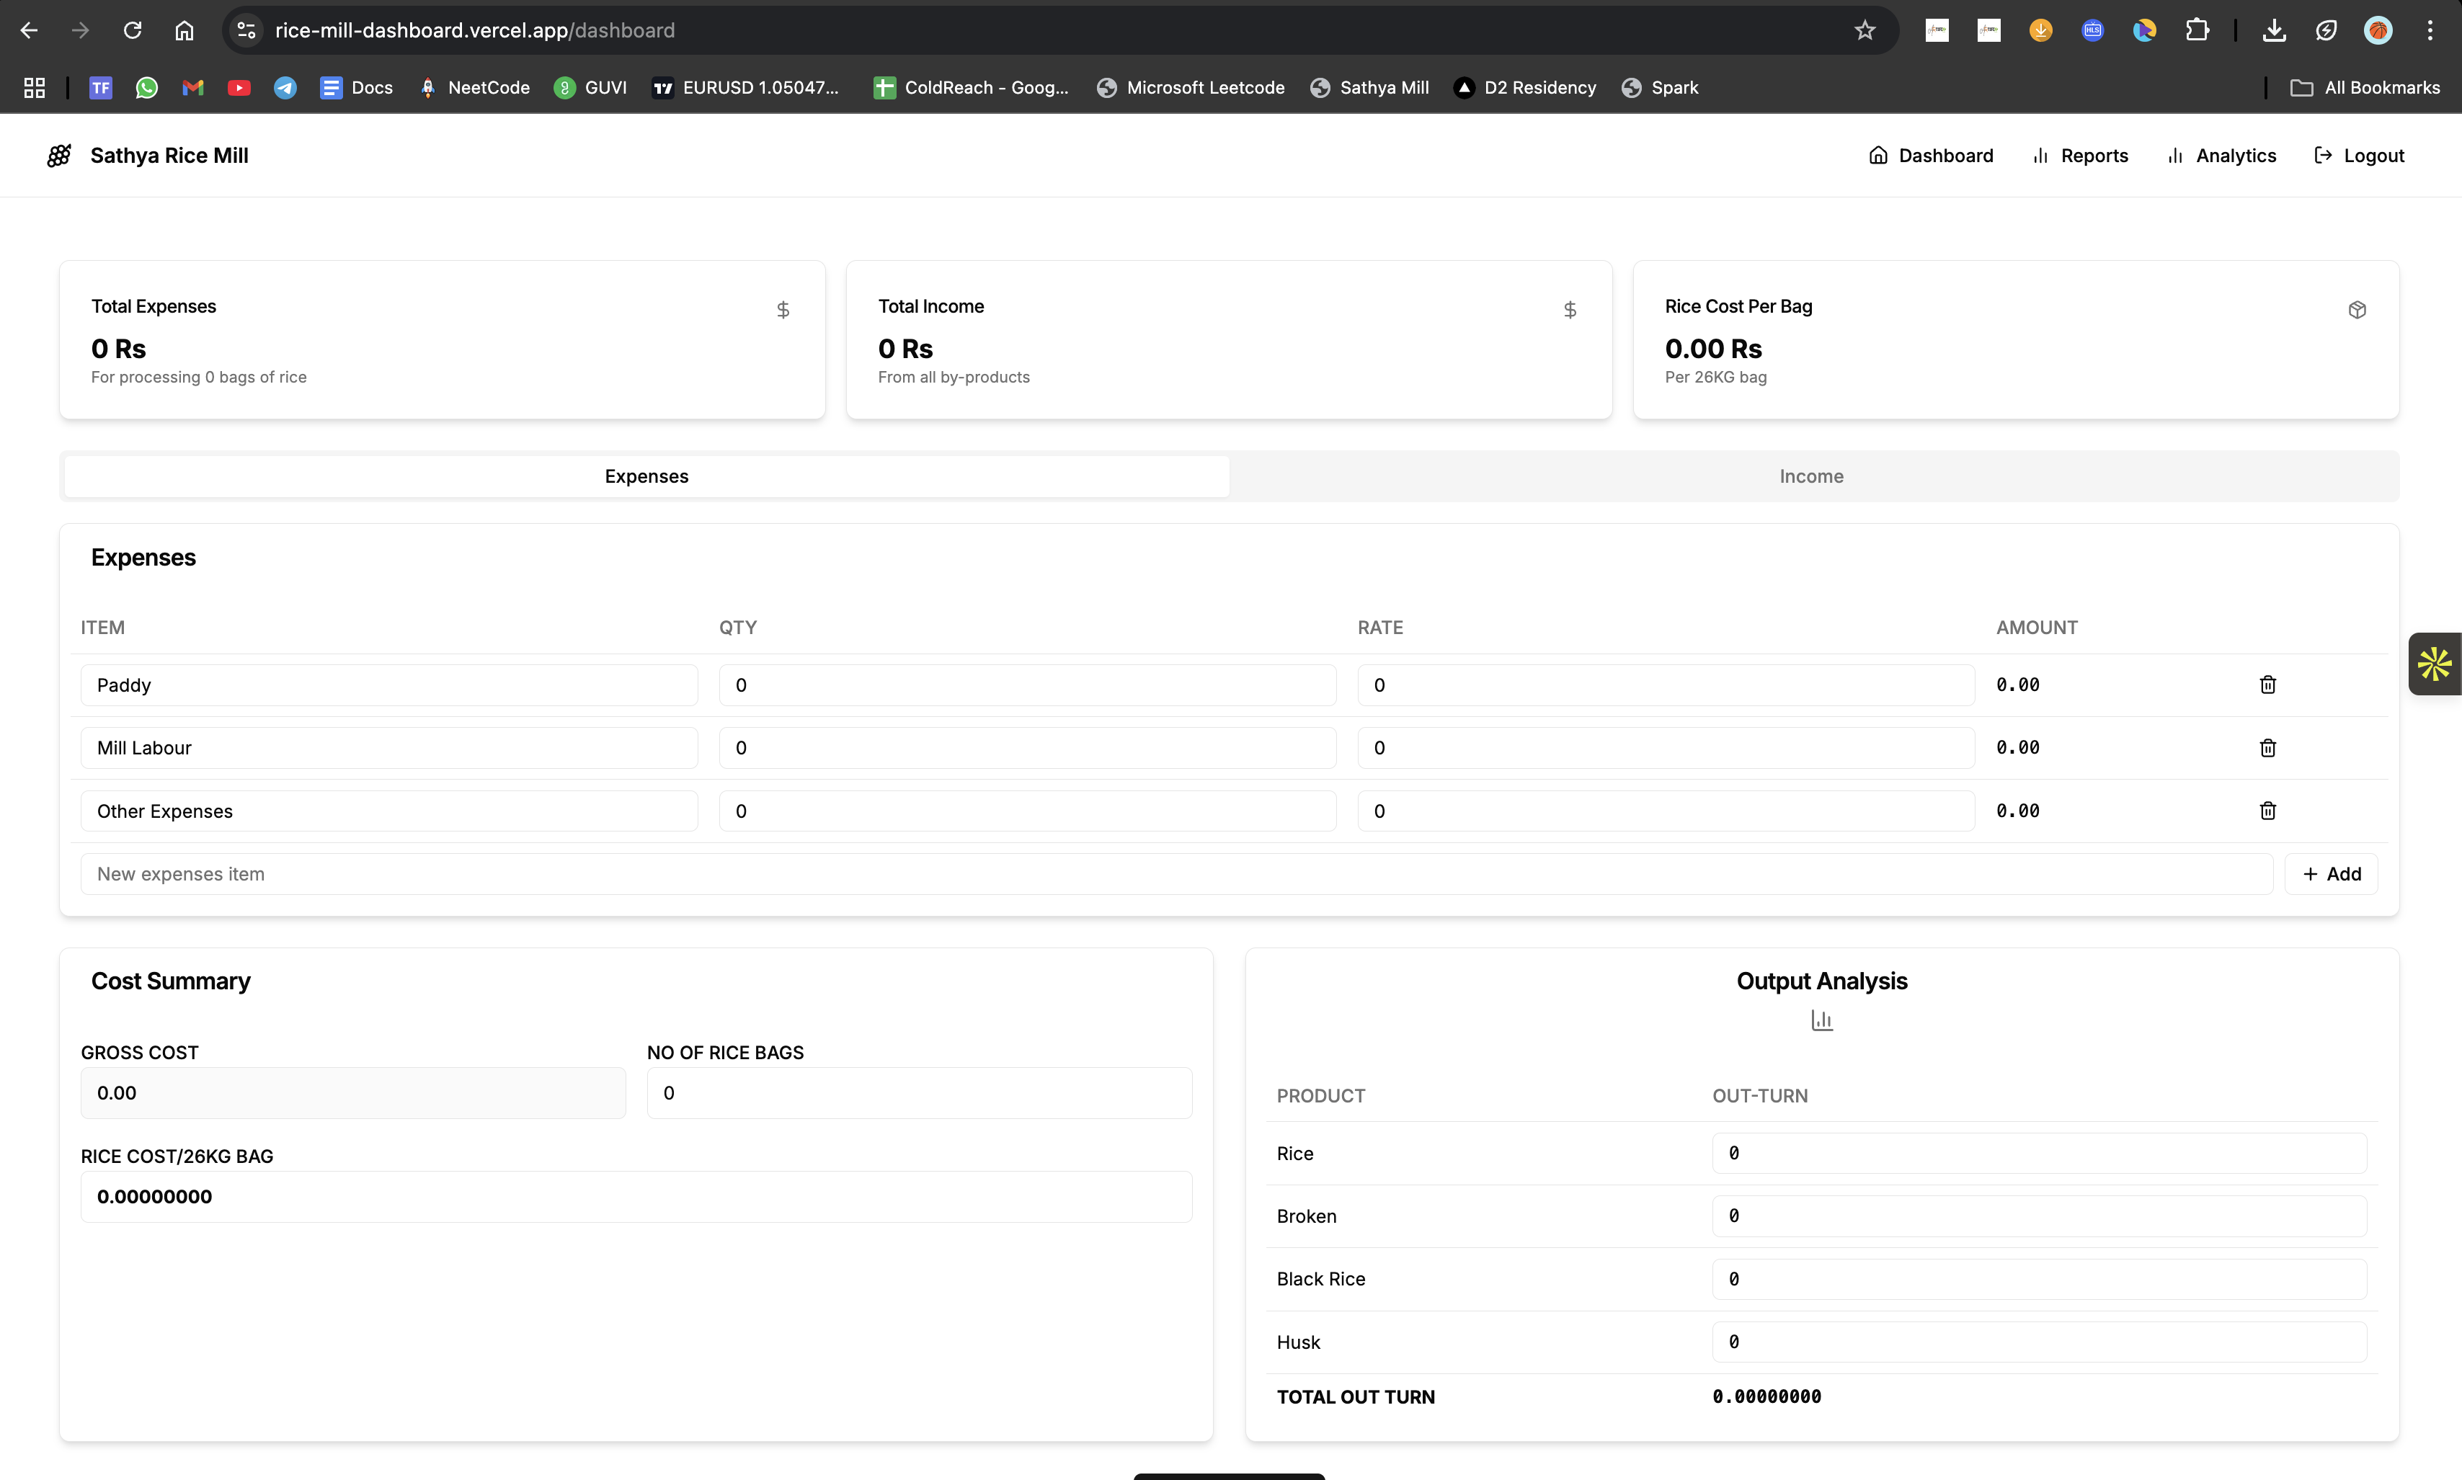The height and width of the screenshot is (1480, 2462).
Task: Open Dashboard in the top navigation
Action: click(1932, 156)
